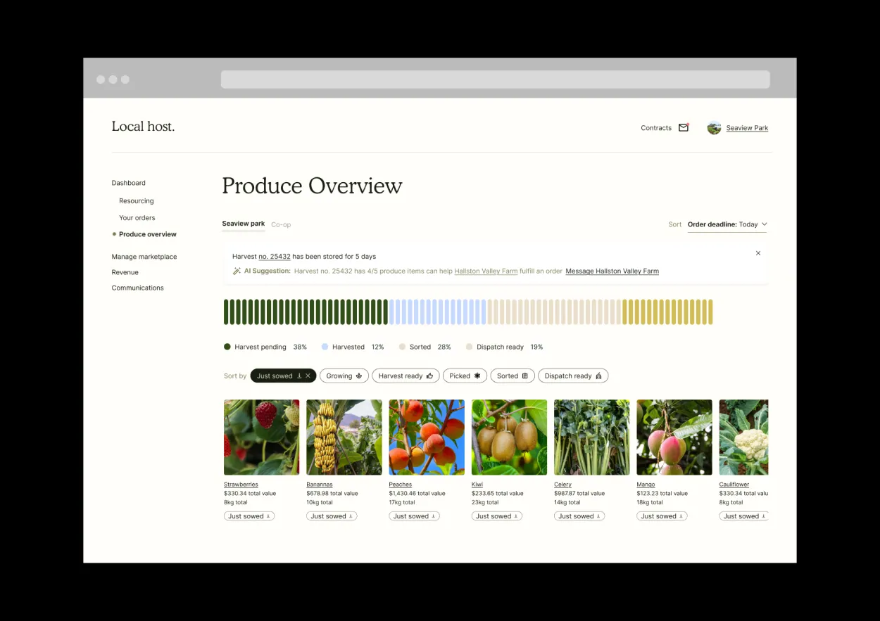Click Just sowed tag under Kiwi
Viewport: 880px width, 621px height.
[497, 516]
